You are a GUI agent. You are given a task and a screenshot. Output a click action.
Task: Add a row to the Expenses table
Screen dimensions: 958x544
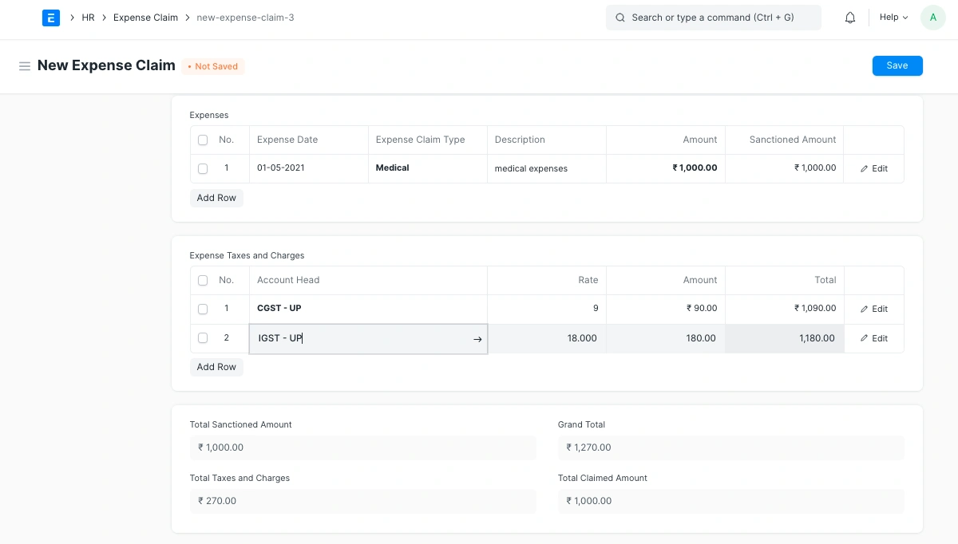pos(216,197)
